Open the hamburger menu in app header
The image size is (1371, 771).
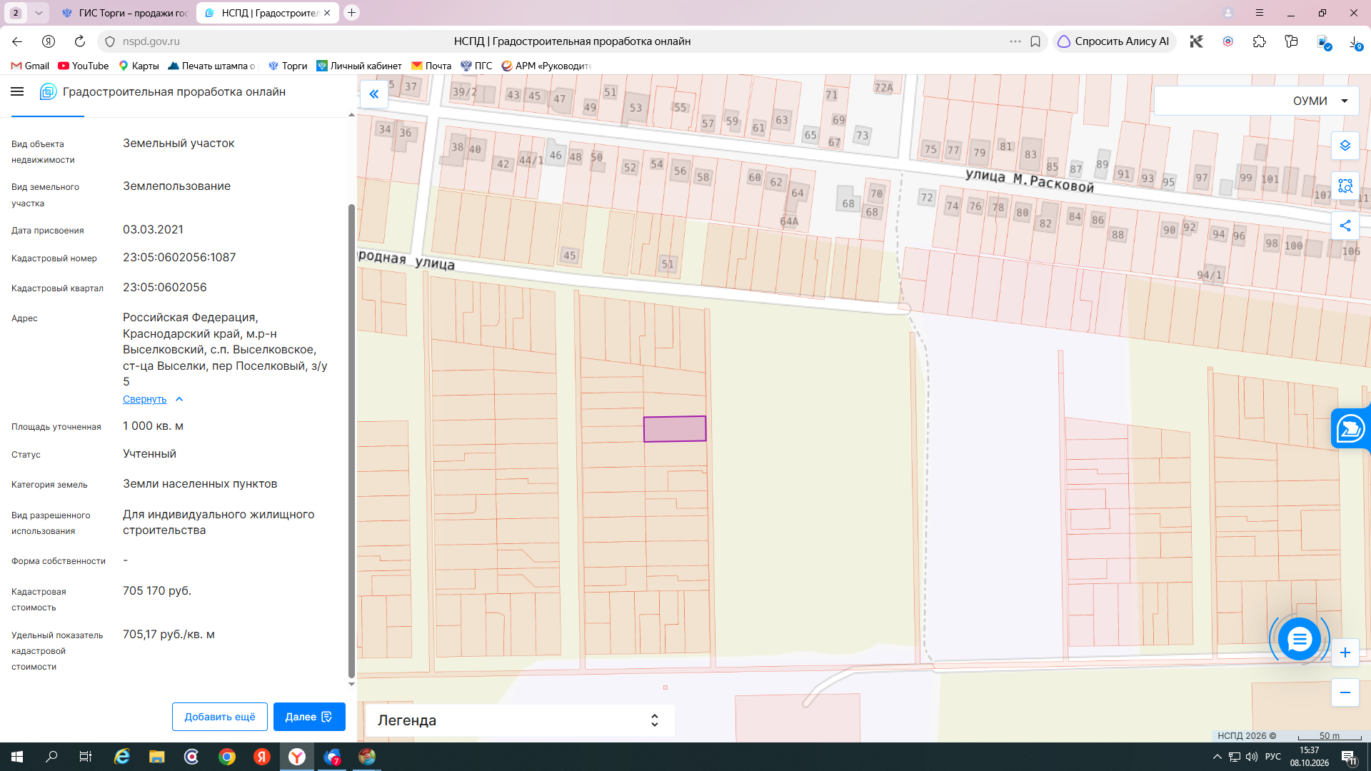coord(18,91)
